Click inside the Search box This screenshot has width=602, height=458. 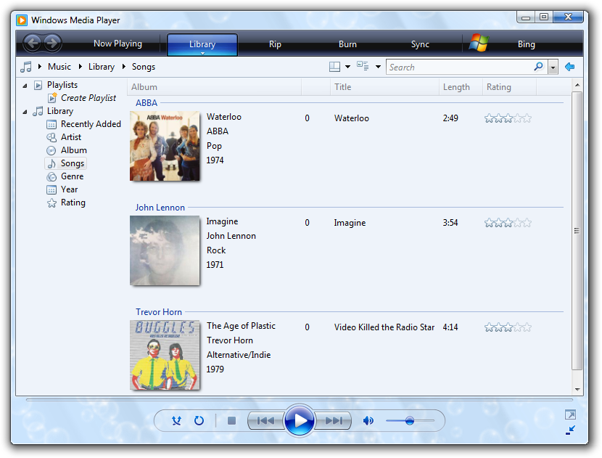click(458, 67)
